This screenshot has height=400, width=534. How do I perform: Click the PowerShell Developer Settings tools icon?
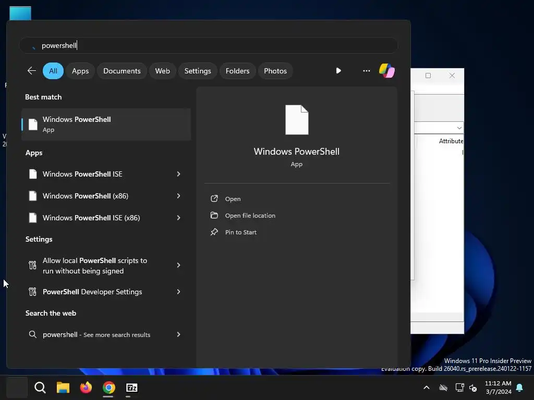(33, 292)
